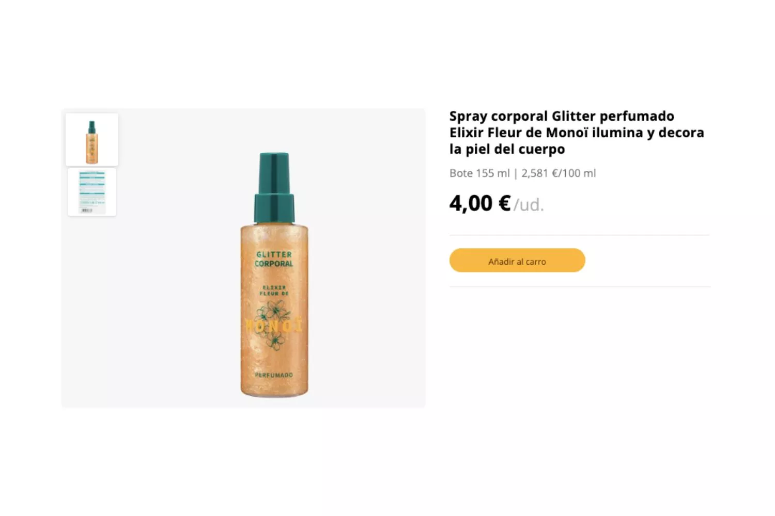
Task: Click the green spray cap on bottle
Action: pos(274,187)
